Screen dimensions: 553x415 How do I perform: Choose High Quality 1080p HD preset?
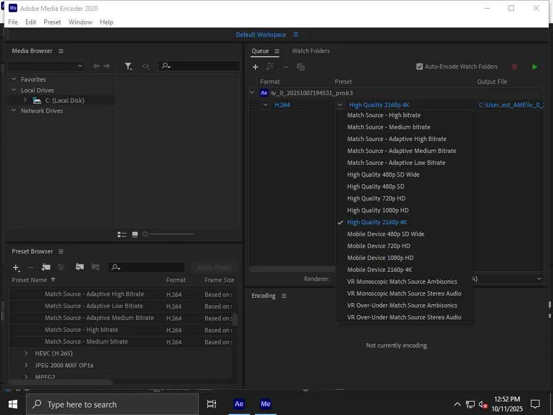click(377, 210)
